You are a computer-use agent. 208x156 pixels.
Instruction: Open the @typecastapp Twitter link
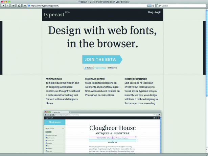[100, 68]
